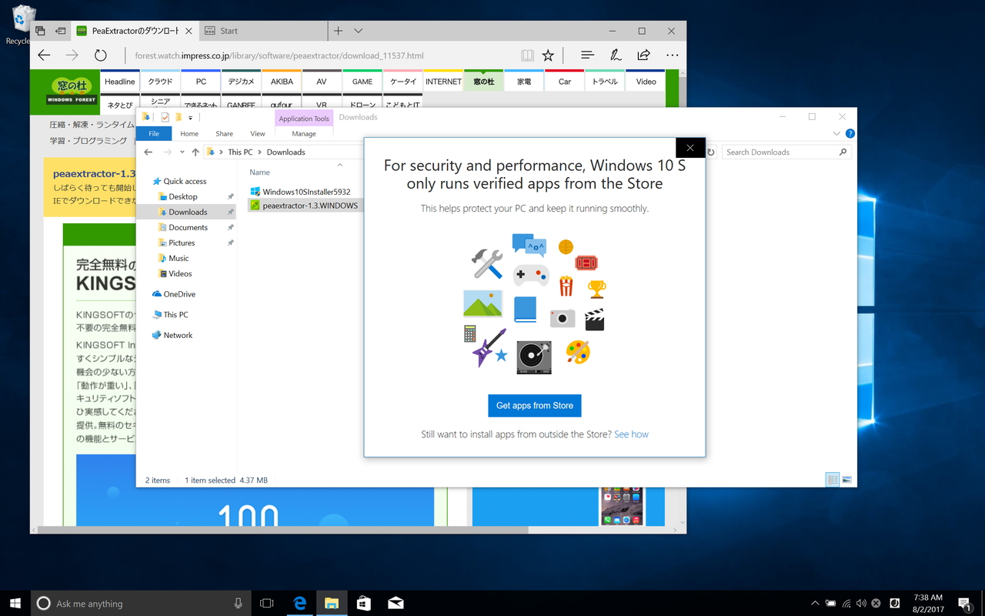Click Get apps from Store button

(535, 406)
